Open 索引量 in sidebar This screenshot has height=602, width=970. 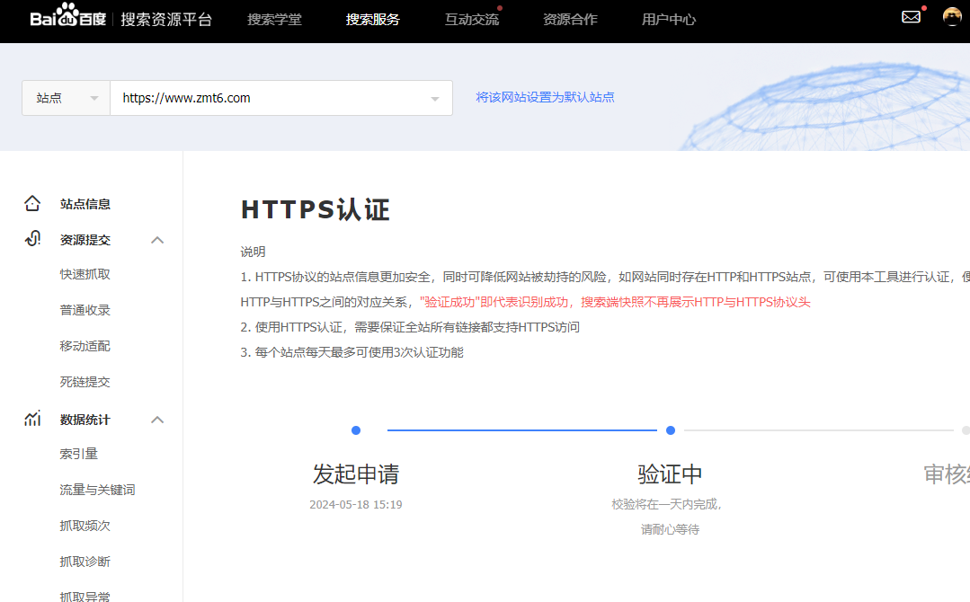coord(79,454)
